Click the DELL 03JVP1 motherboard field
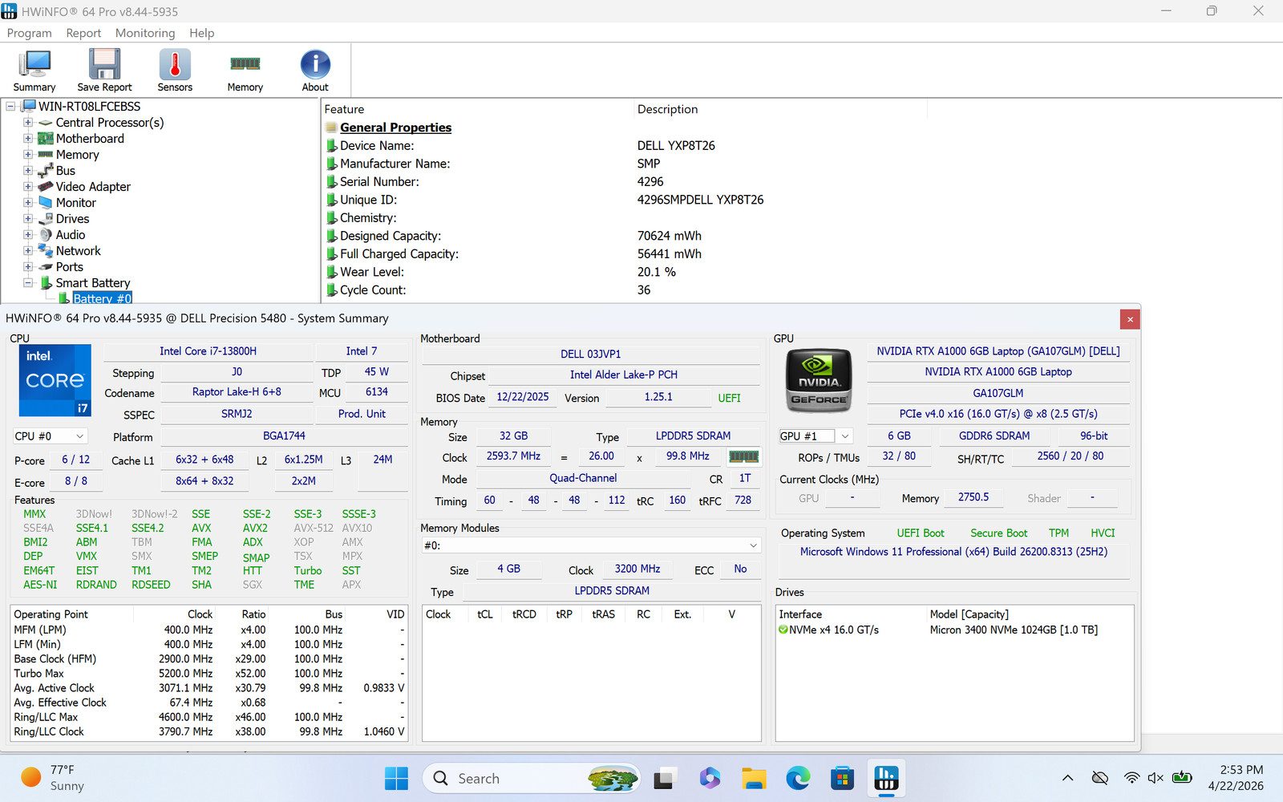 click(x=591, y=354)
